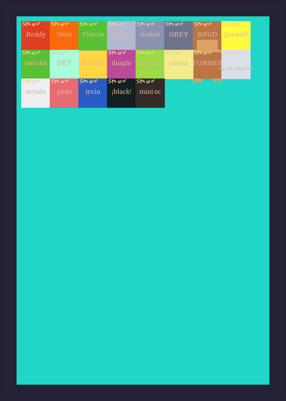Spawn the ¡black! character

click(121, 93)
